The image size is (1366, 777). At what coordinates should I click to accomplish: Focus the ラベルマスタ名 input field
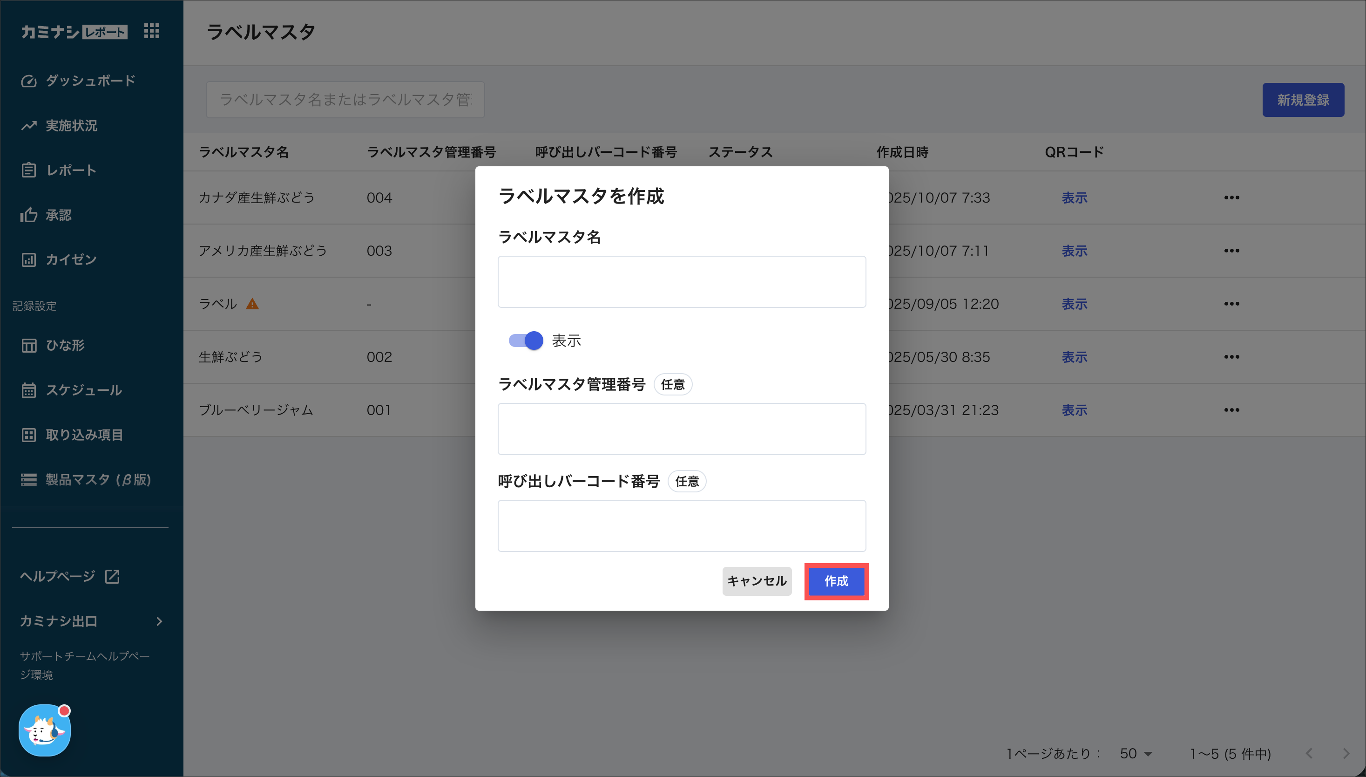point(681,282)
